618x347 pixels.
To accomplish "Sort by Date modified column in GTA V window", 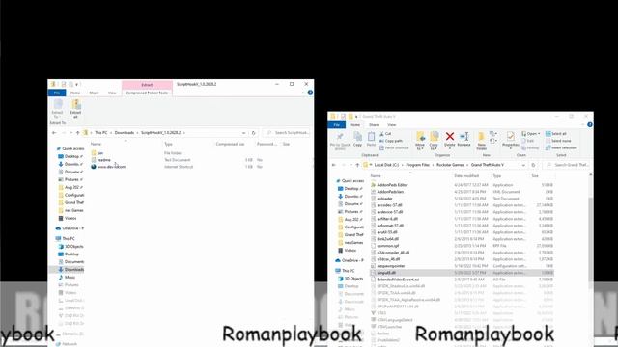I will click(x=466, y=176).
